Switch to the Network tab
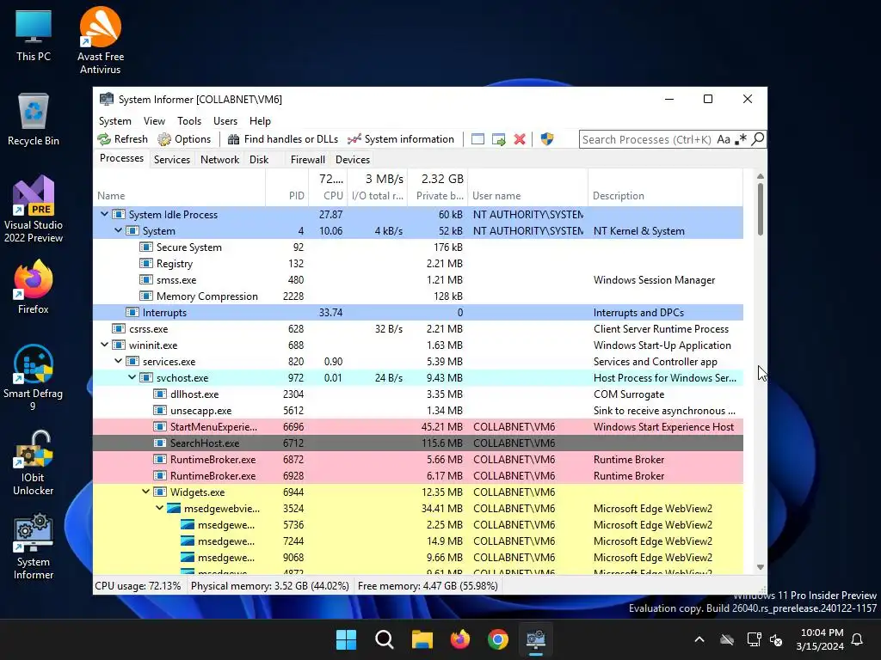The image size is (881, 660). 219,159
